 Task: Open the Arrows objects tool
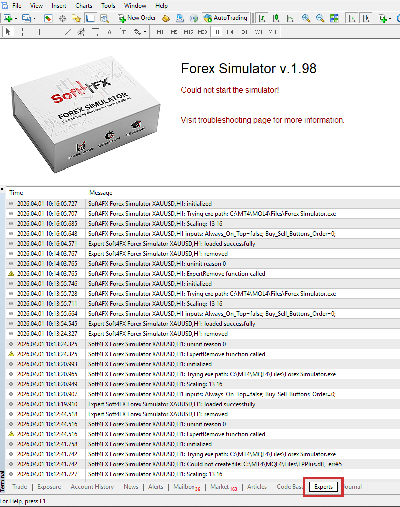tap(138, 32)
